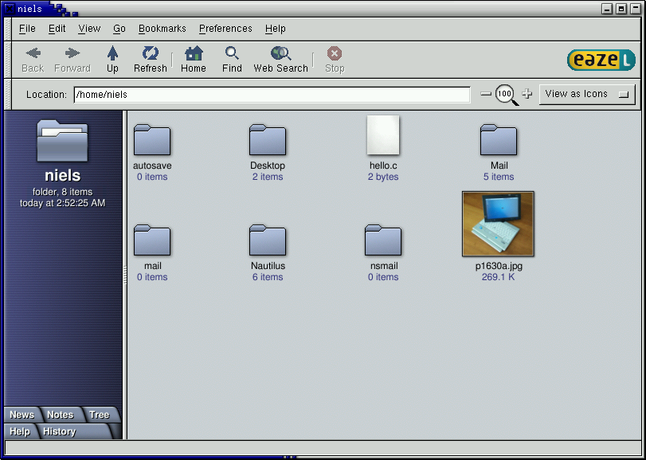Refresh the folder view
Screen dimensions: 646x460
pos(151,53)
